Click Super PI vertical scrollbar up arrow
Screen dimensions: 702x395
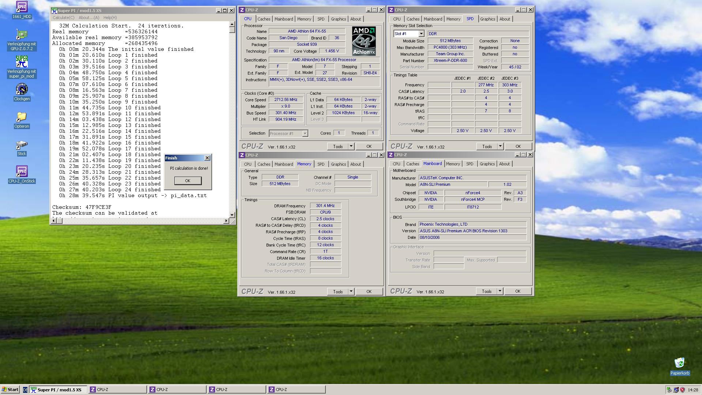point(232,25)
